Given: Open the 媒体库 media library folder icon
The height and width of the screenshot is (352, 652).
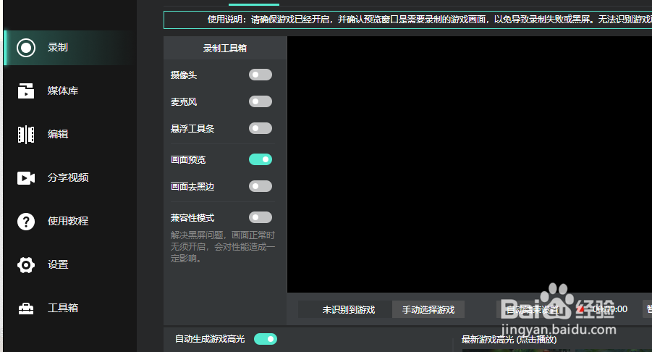Looking at the screenshot, I should pos(26,91).
